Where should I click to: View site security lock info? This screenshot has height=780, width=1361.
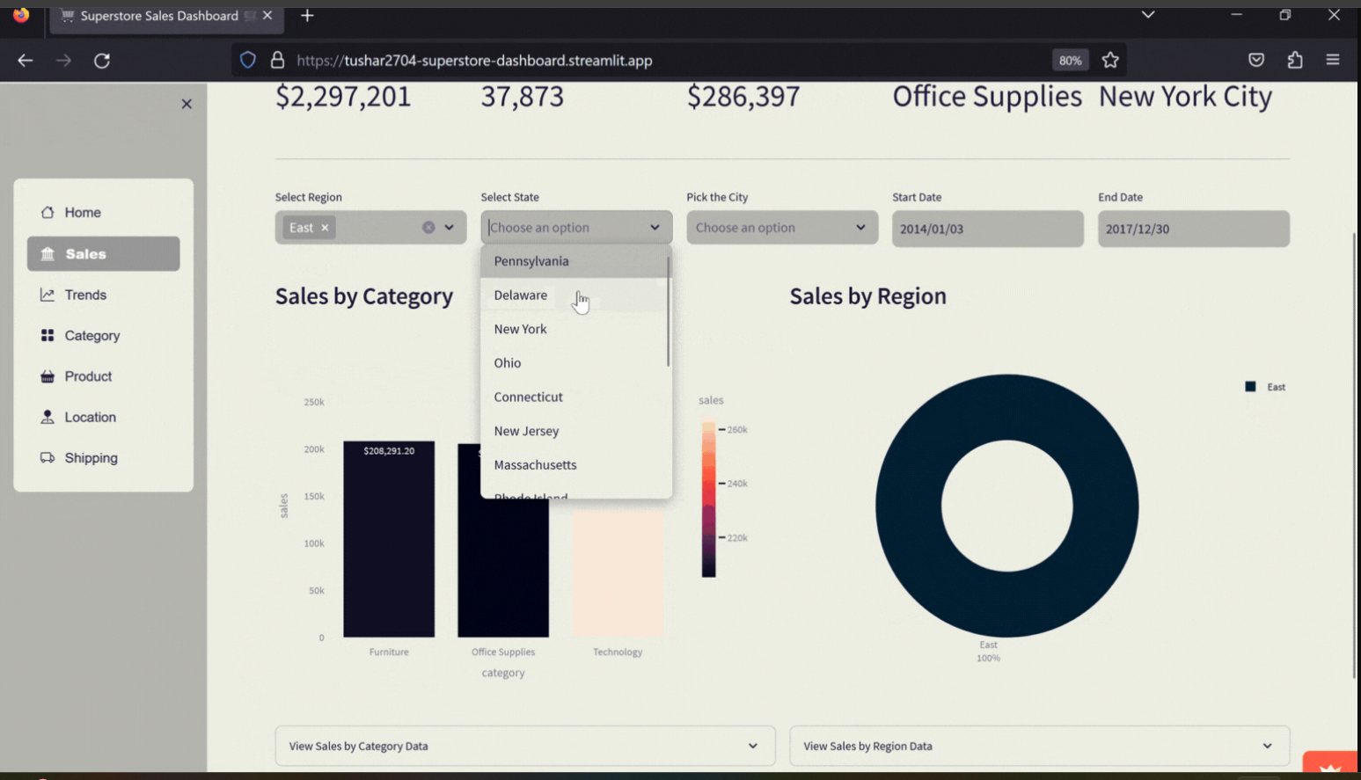tap(277, 60)
